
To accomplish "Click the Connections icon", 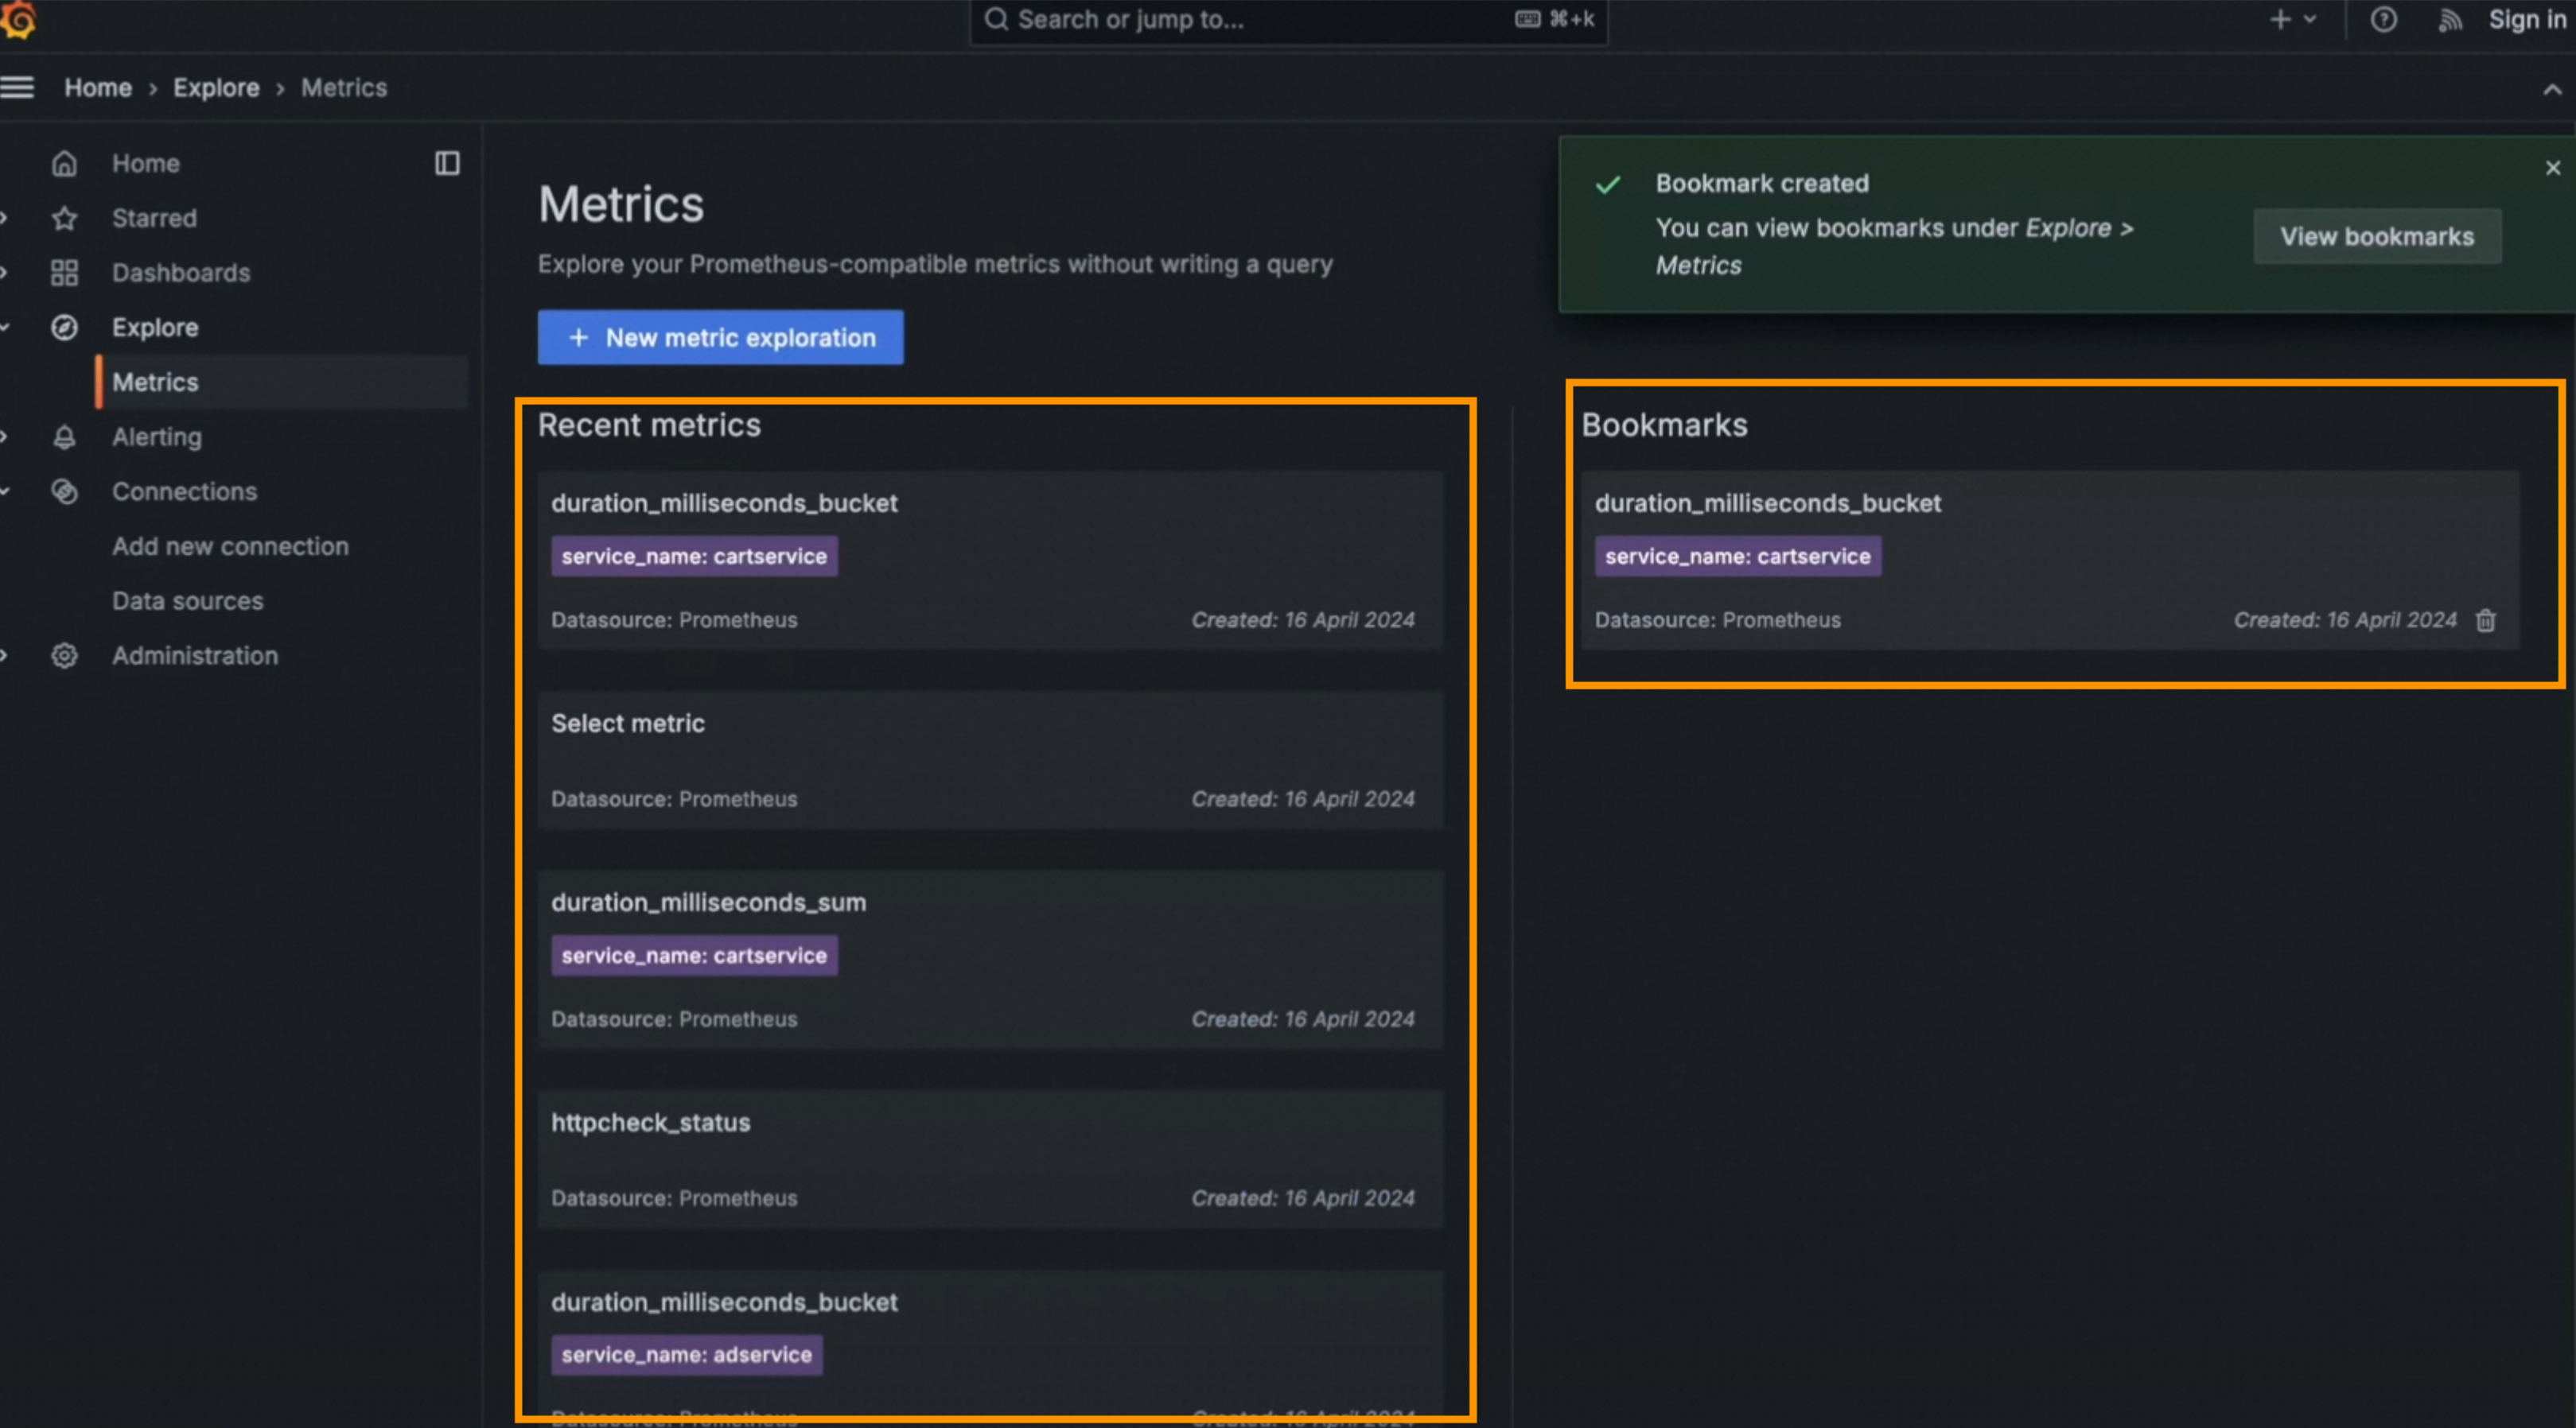I will (64, 491).
